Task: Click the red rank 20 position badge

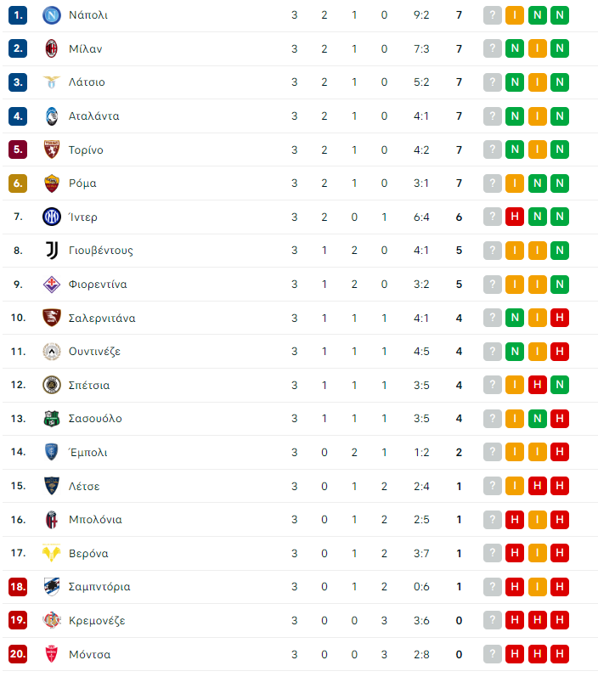Action: [x=18, y=654]
